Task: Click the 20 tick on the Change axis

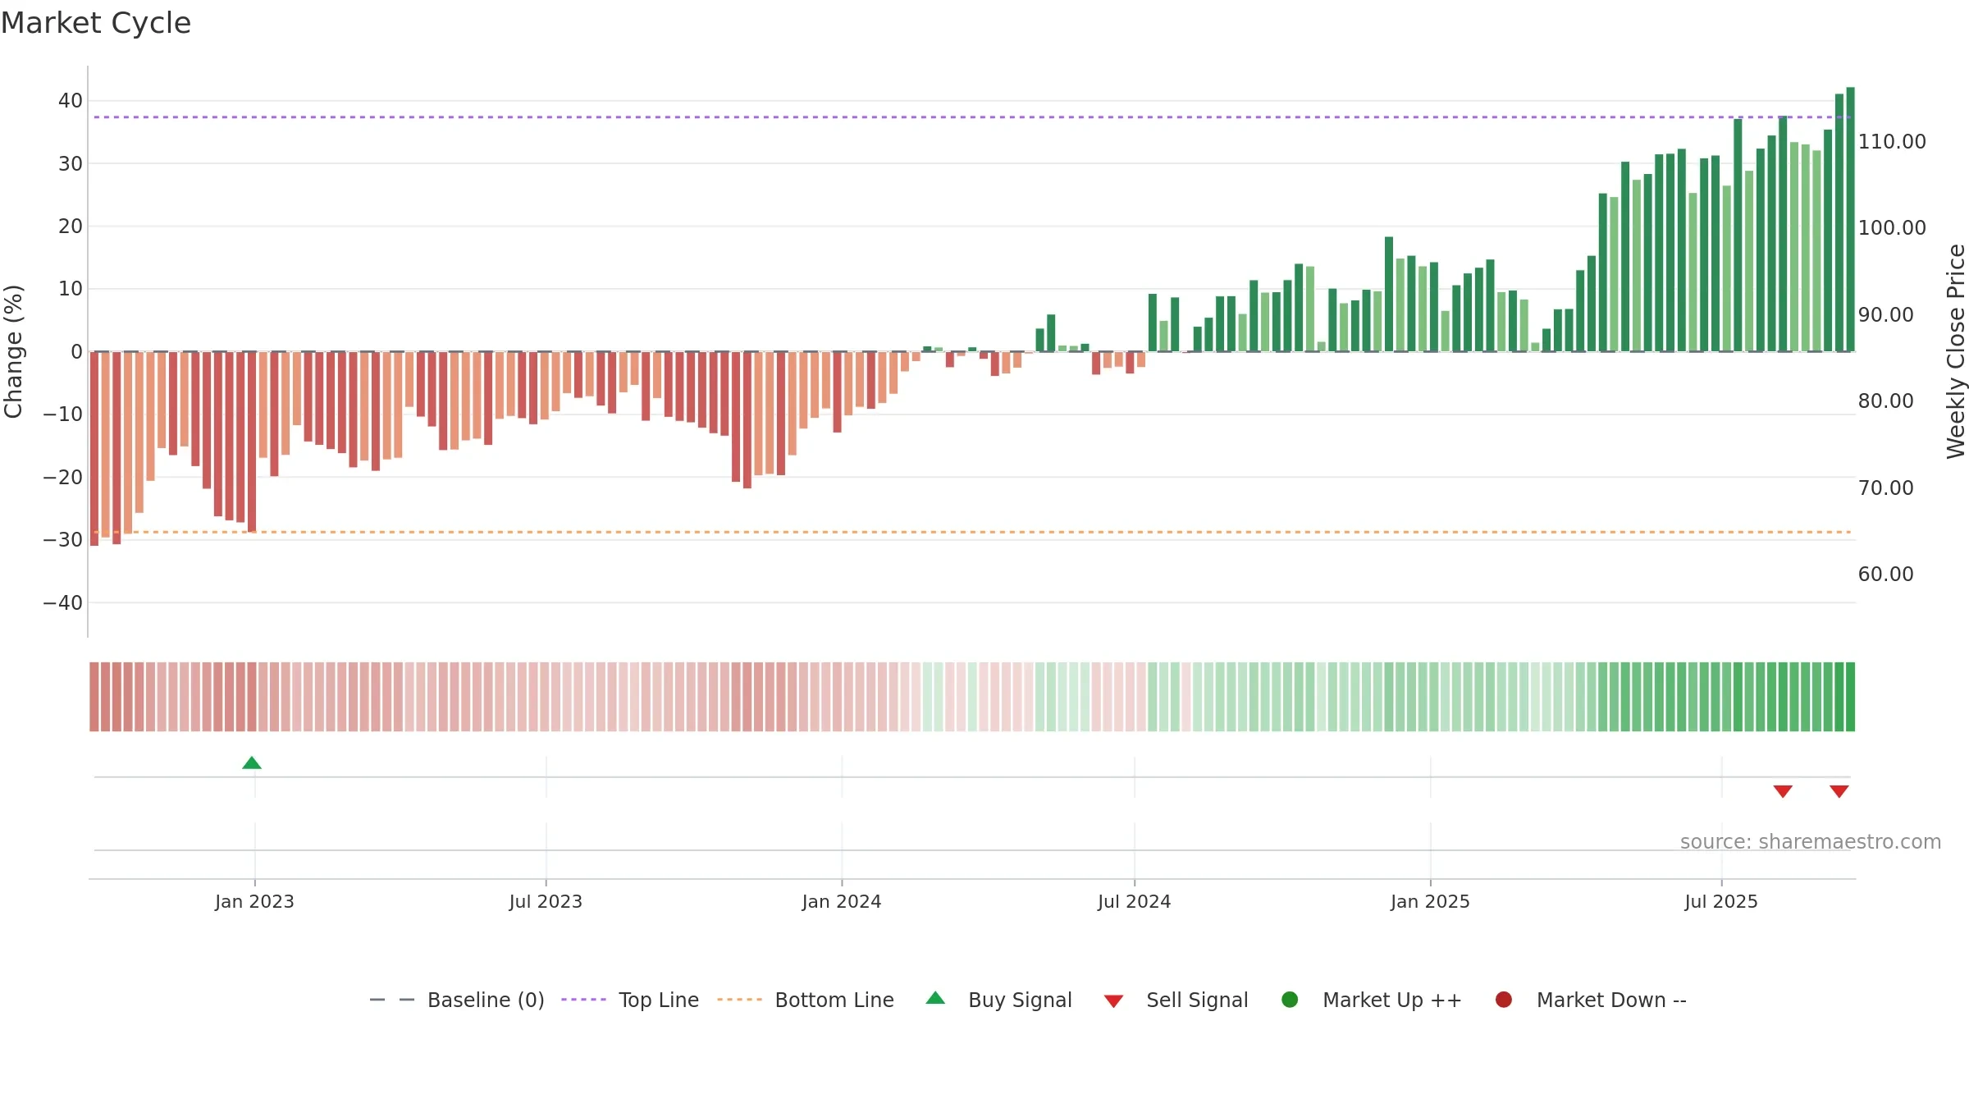Action: coord(71,227)
